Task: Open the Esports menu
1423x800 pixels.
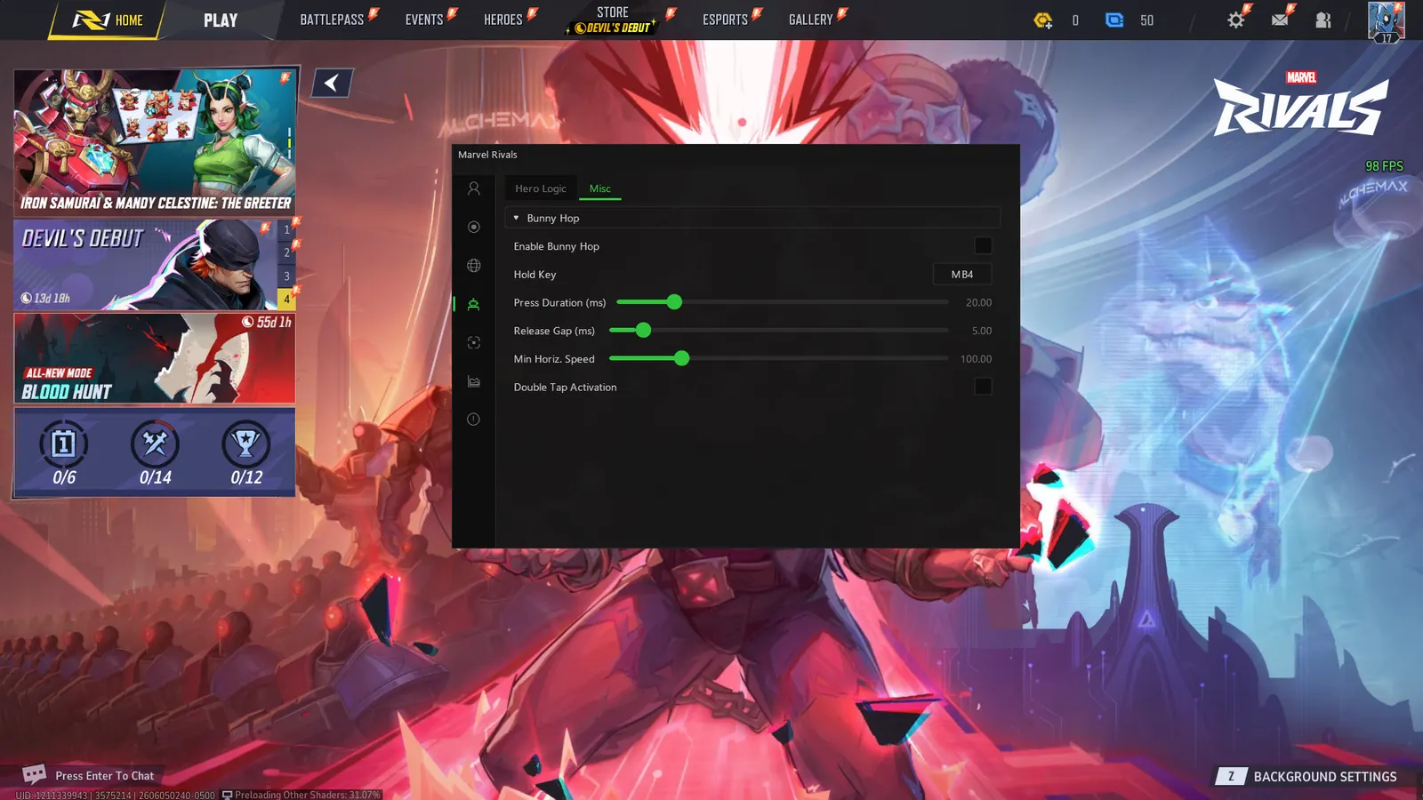Action: click(x=726, y=20)
